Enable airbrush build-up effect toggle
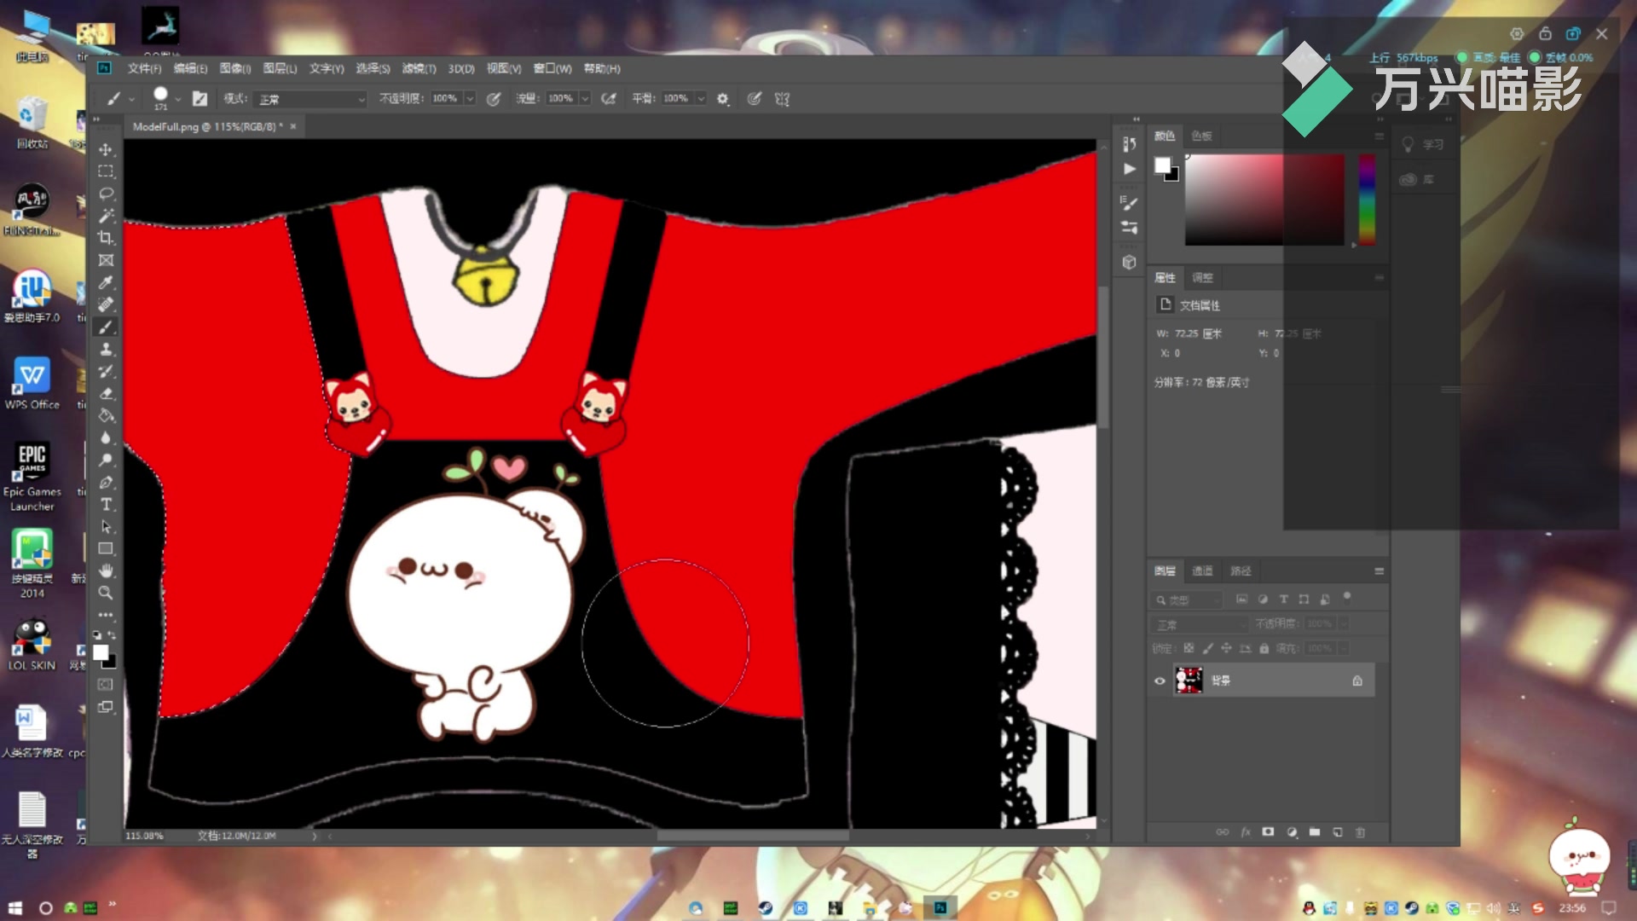Viewport: 1637px width, 921px height. click(x=608, y=99)
